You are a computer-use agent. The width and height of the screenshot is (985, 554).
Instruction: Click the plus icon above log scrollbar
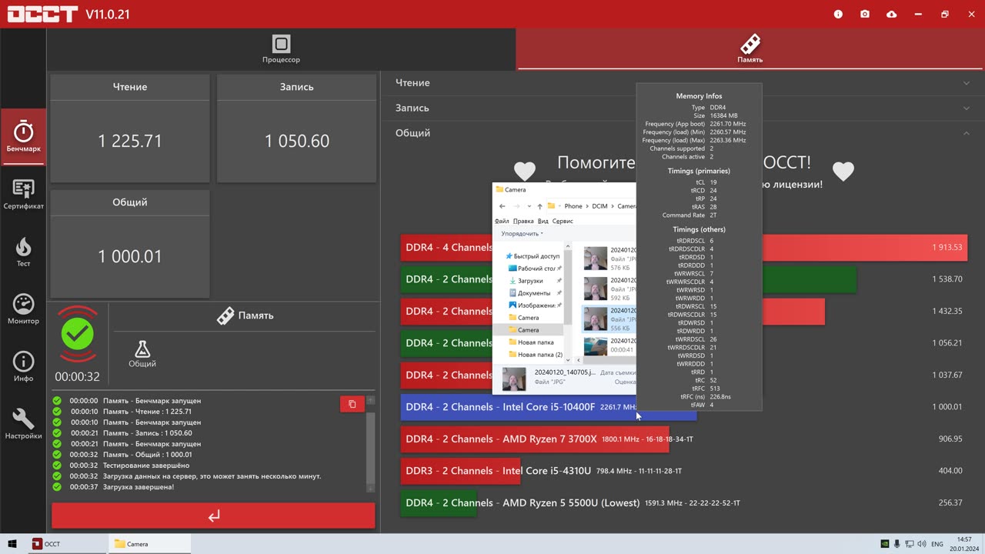pyautogui.click(x=370, y=400)
